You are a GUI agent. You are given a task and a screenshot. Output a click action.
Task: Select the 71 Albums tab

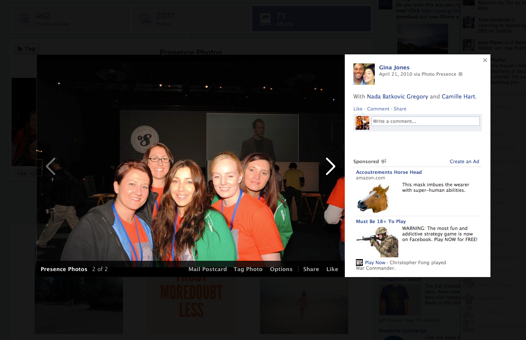tap(311, 19)
